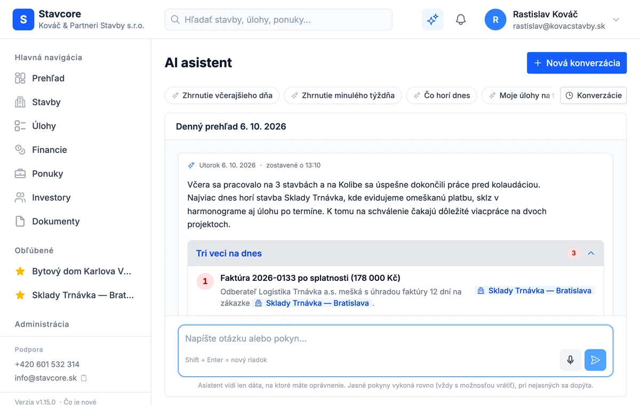The image size is (640, 405).
Task: Open Čo je nové link
Action: click(x=80, y=402)
